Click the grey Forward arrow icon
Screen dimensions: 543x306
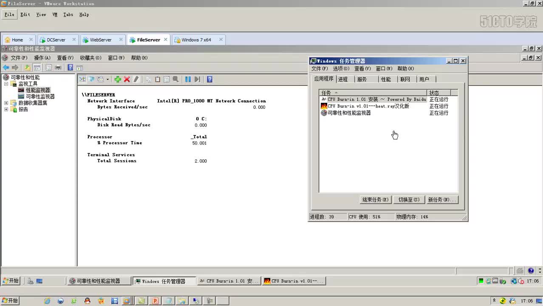tap(15, 68)
